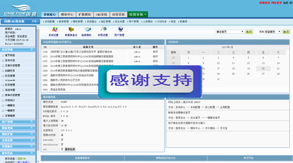Click 修改 for article 1073
Viewport: 293px width, 163px height.
[x=155, y=56]
